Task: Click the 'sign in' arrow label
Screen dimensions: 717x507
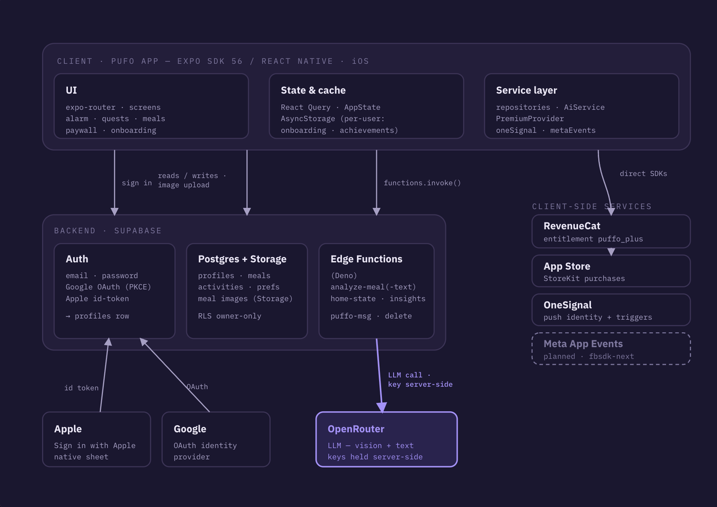Action: pos(137,183)
